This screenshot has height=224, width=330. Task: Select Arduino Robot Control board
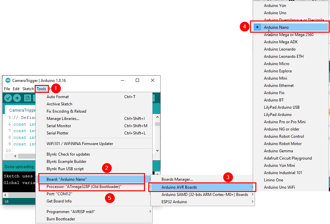[x=290, y=136]
